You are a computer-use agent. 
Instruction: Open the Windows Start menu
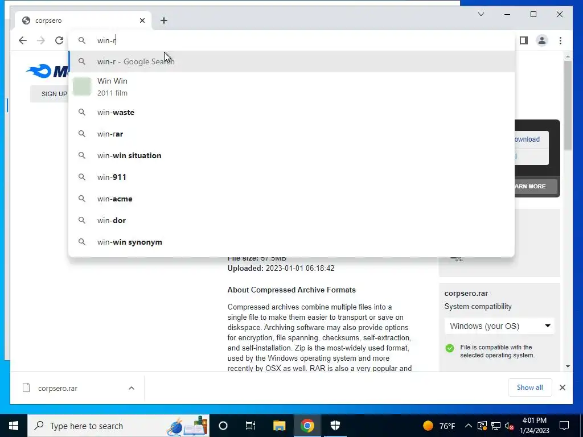pos(14,426)
